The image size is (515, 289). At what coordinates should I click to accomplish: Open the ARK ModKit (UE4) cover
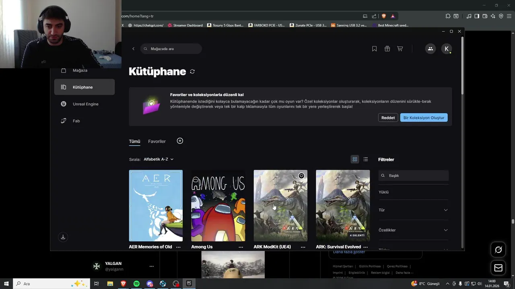pyautogui.click(x=280, y=206)
